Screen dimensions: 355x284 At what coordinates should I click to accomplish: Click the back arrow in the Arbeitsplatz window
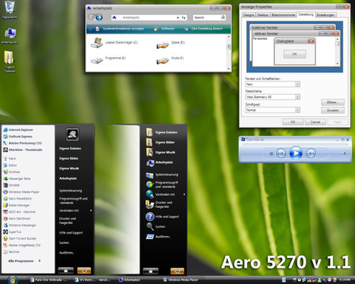tap(92, 17)
